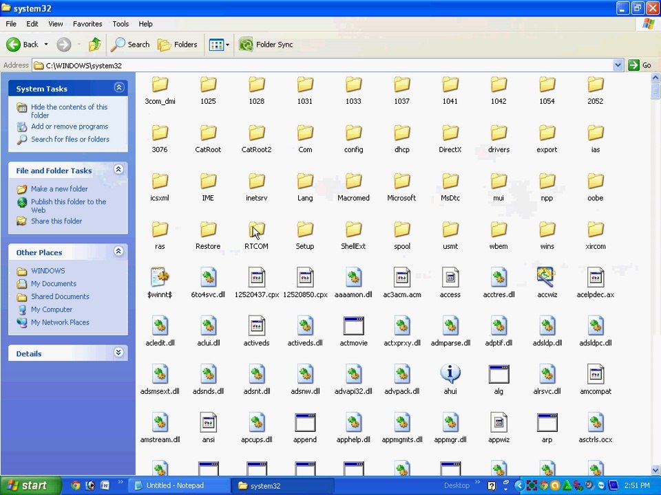Go to WINDOWS in Other Places
The image size is (661, 495).
(48, 271)
